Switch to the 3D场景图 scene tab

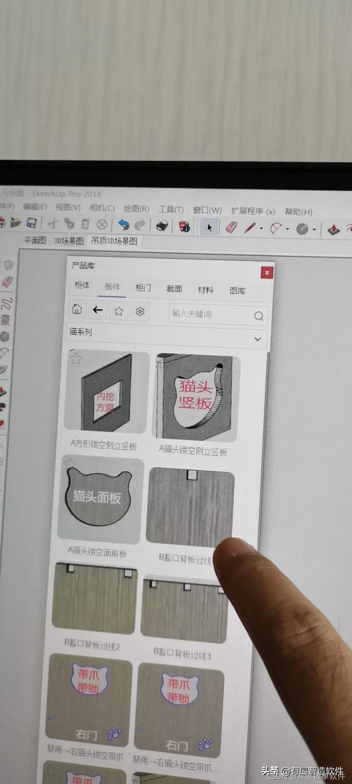(x=69, y=241)
